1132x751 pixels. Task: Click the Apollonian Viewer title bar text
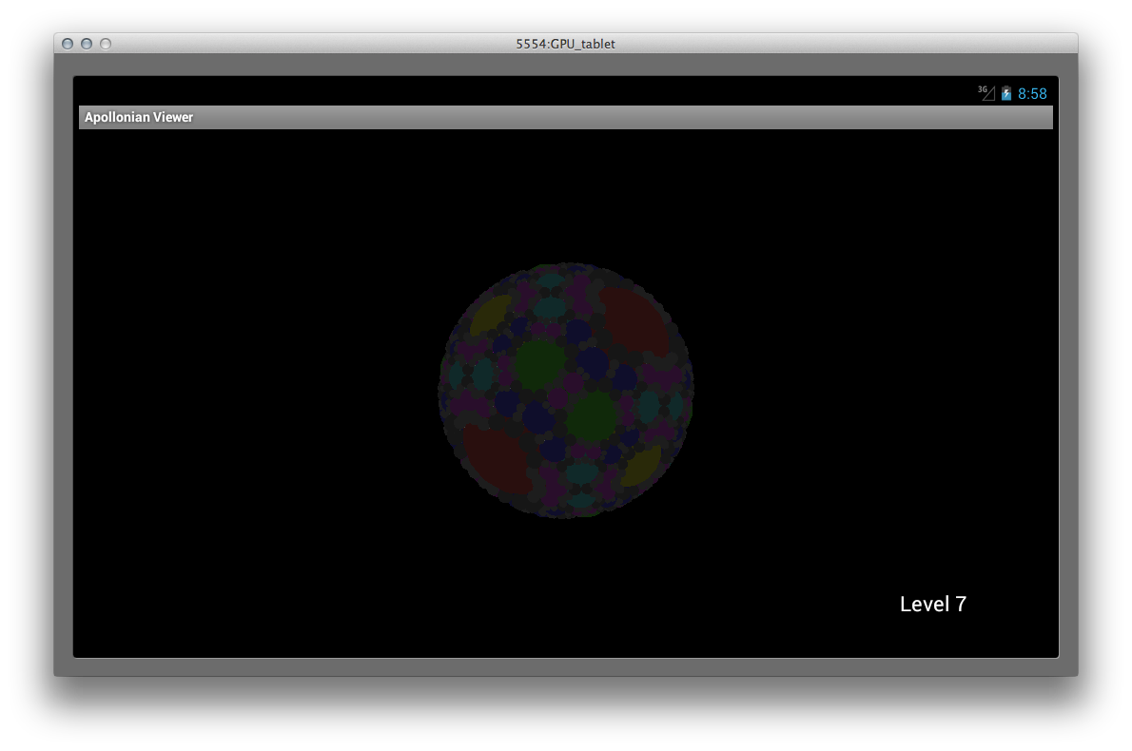(x=139, y=117)
